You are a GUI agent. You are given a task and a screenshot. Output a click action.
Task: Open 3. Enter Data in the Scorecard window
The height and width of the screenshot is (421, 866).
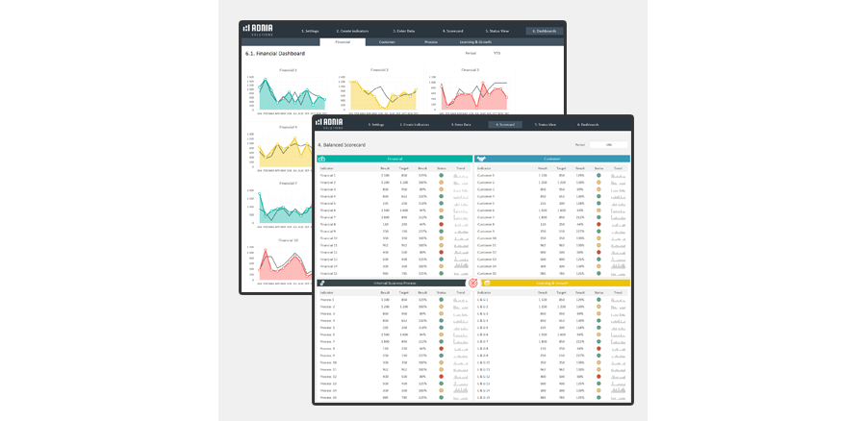[461, 125]
